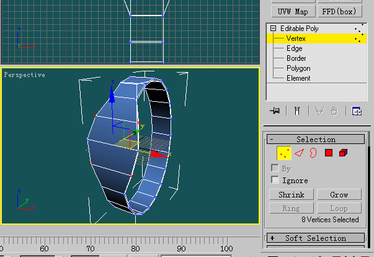Click frame 90 on the time slider track

pyautogui.click(x=181, y=249)
